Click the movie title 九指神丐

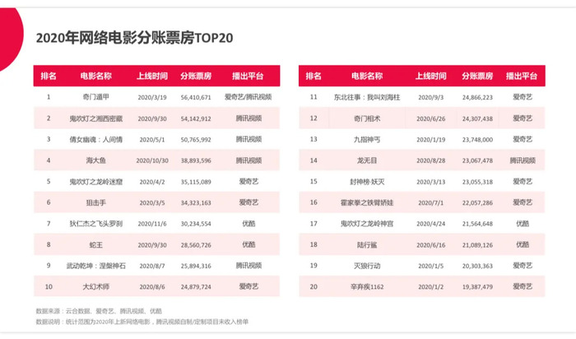[367, 140]
